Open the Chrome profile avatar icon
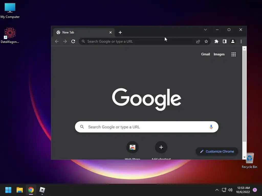262x196 pixels. pos(233,41)
